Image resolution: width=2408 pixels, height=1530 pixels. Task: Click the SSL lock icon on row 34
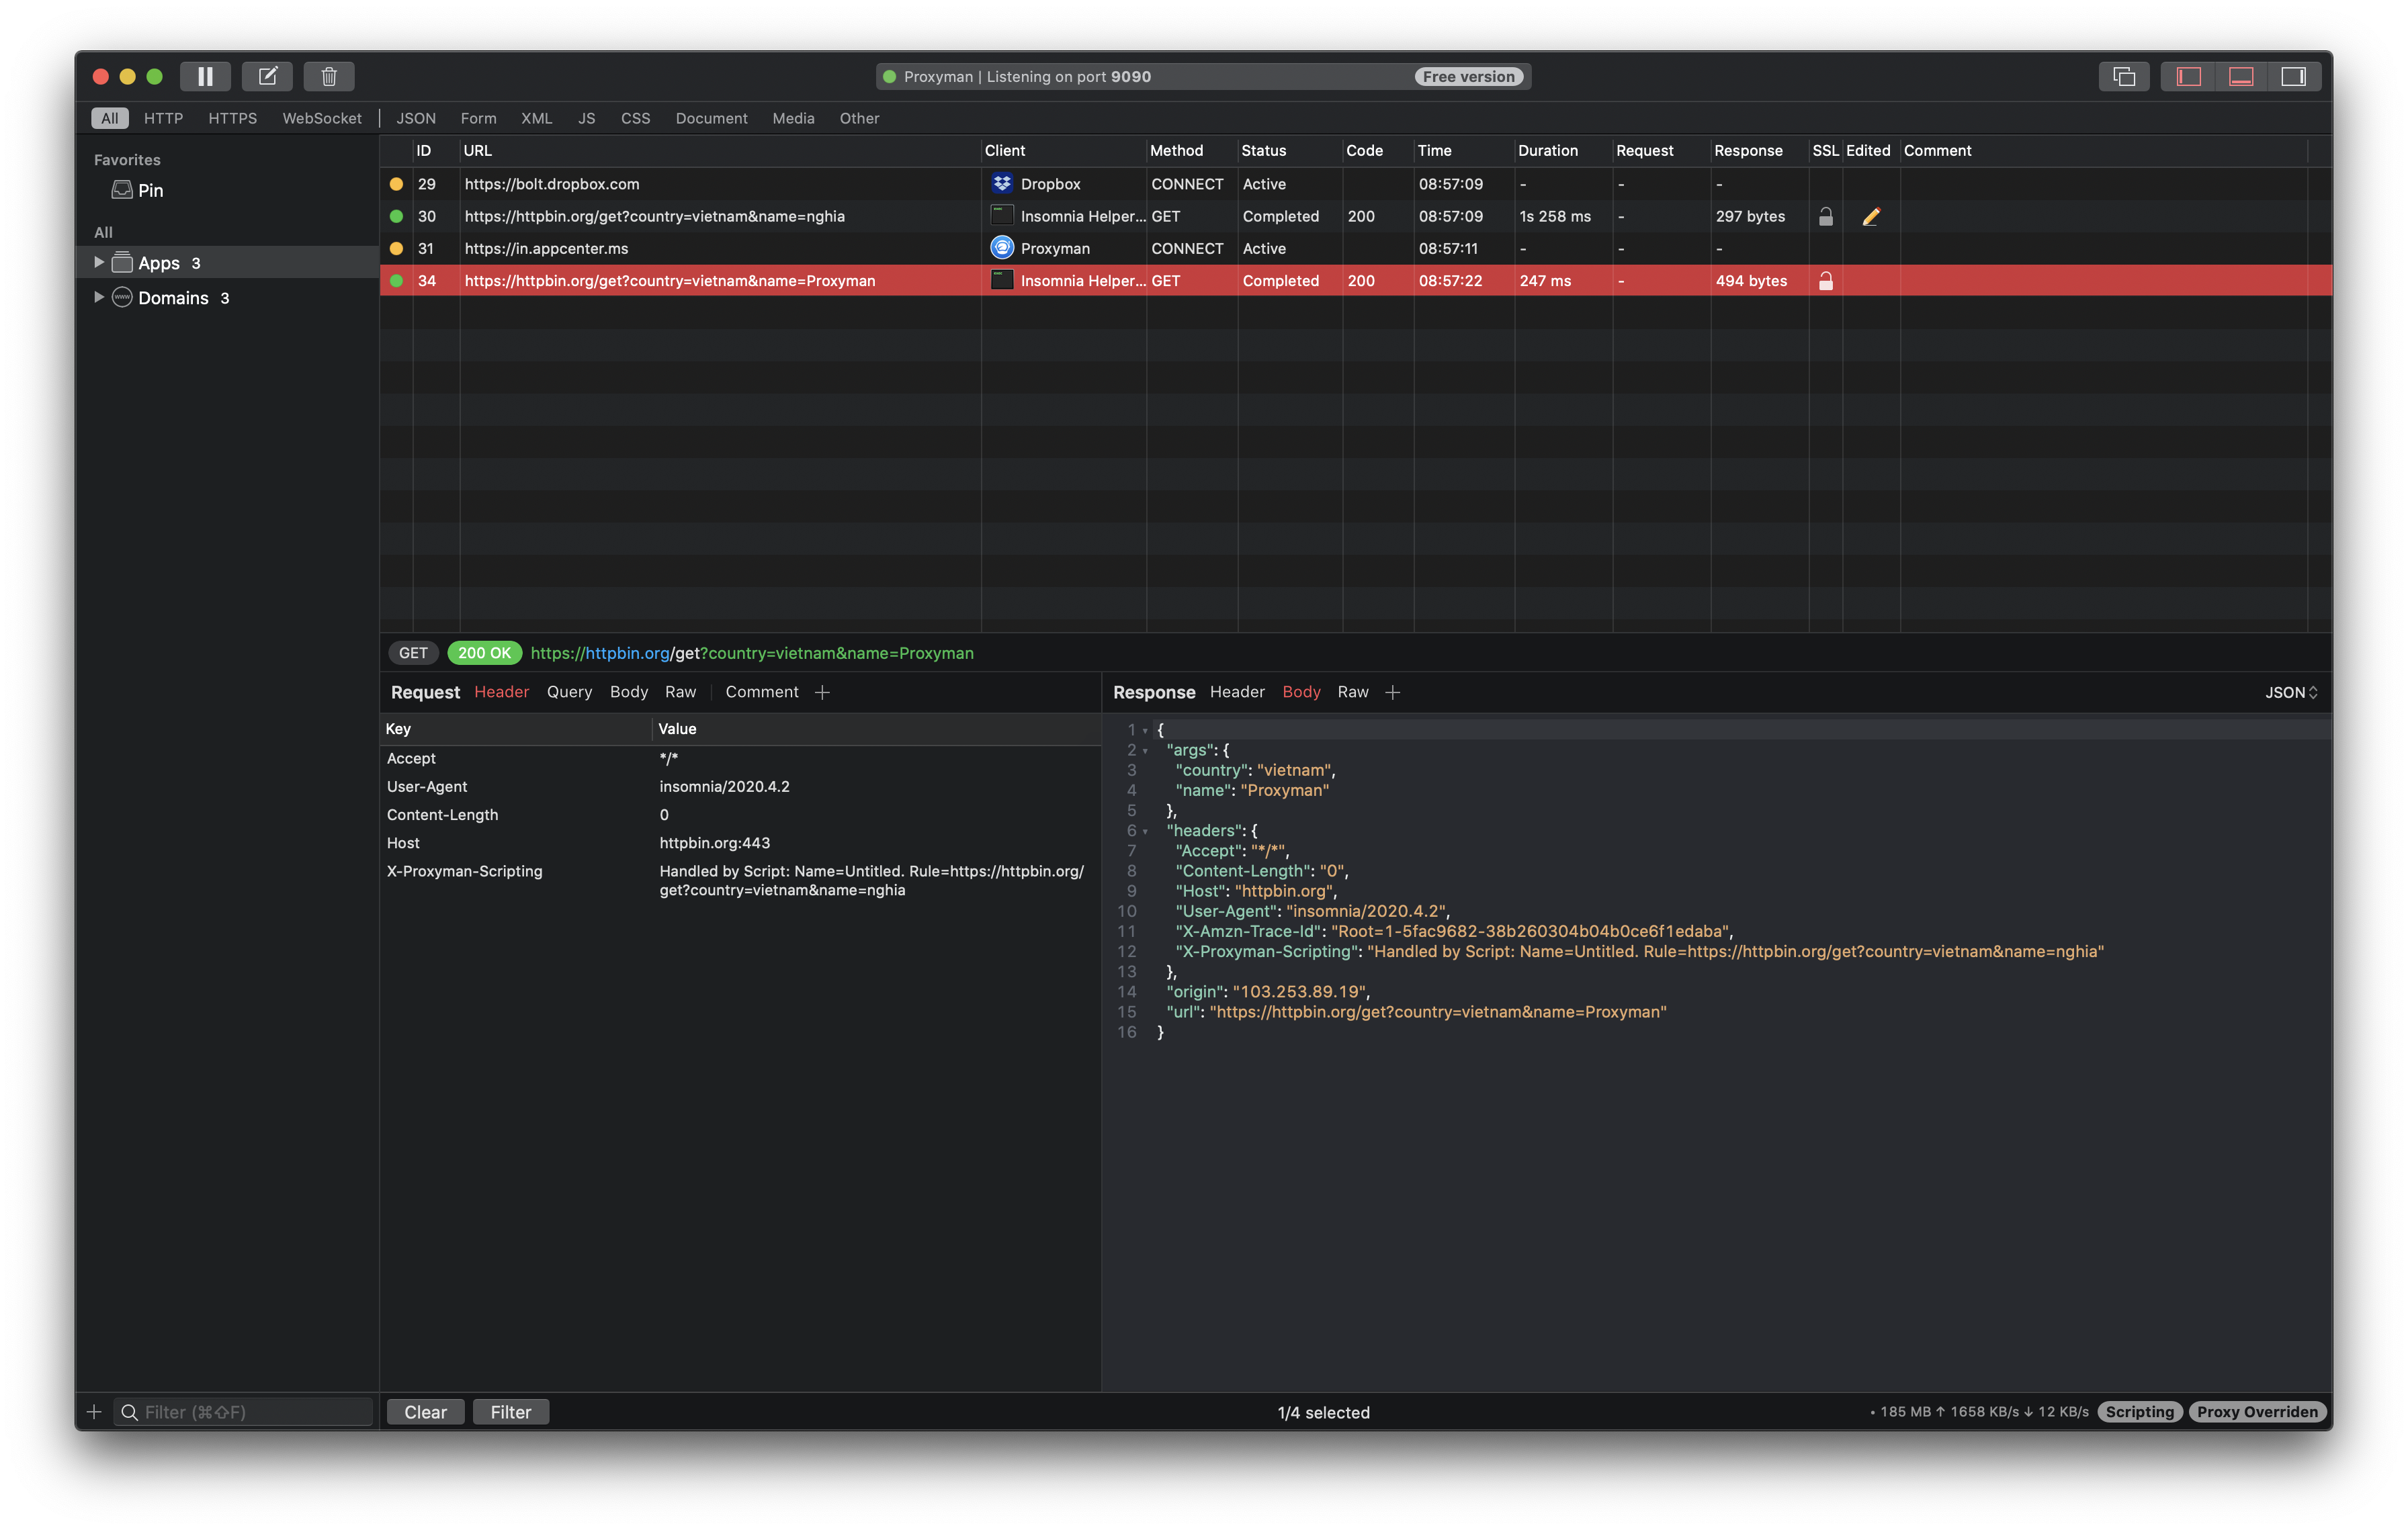(x=1825, y=281)
